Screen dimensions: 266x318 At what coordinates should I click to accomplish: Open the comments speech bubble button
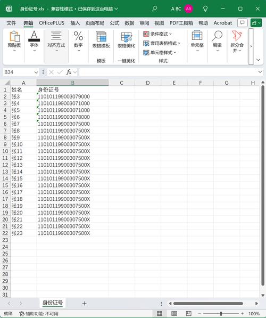click(x=242, y=23)
